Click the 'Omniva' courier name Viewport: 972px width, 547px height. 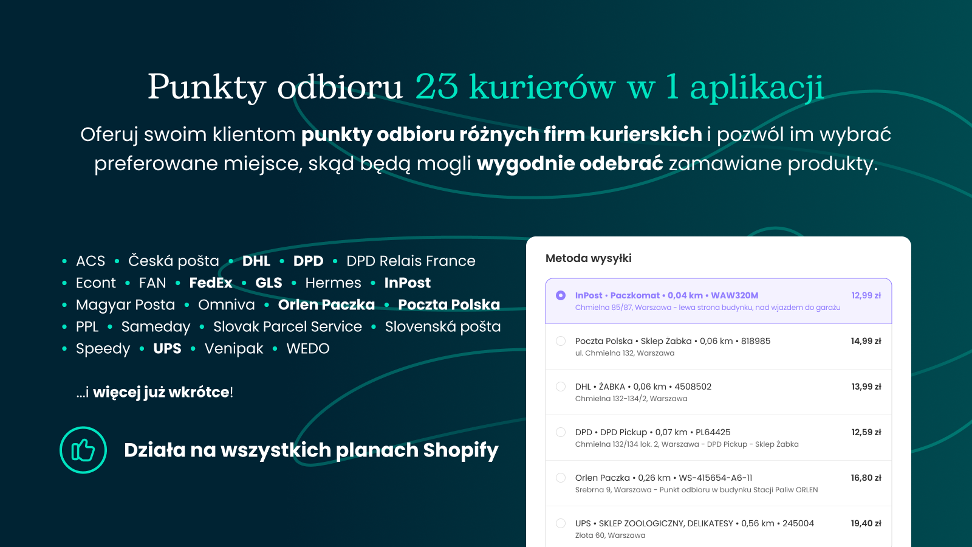coord(227,304)
